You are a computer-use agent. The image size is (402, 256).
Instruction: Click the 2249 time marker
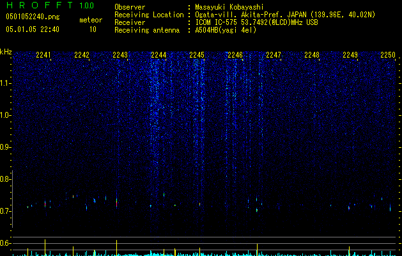point(350,55)
